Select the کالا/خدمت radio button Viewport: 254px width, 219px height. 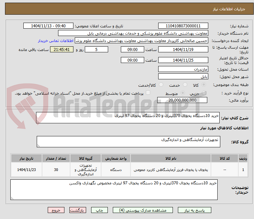pos(161,84)
